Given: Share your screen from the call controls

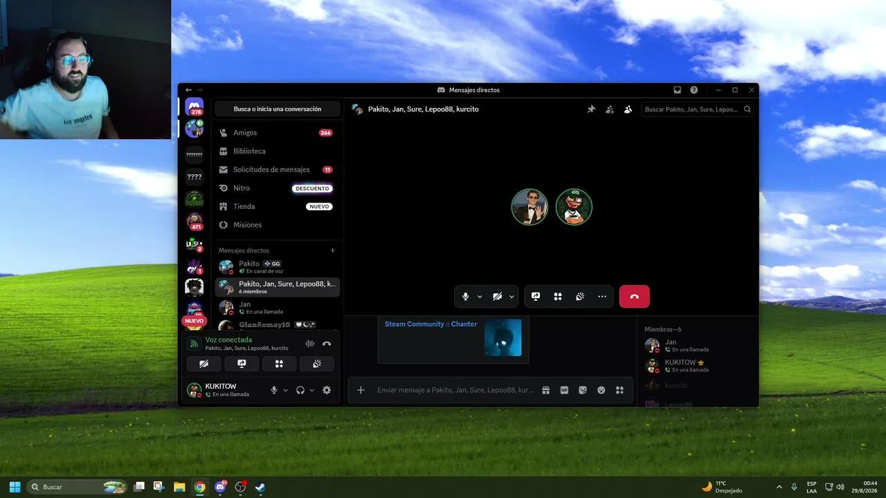Looking at the screenshot, I should (536, 296).
